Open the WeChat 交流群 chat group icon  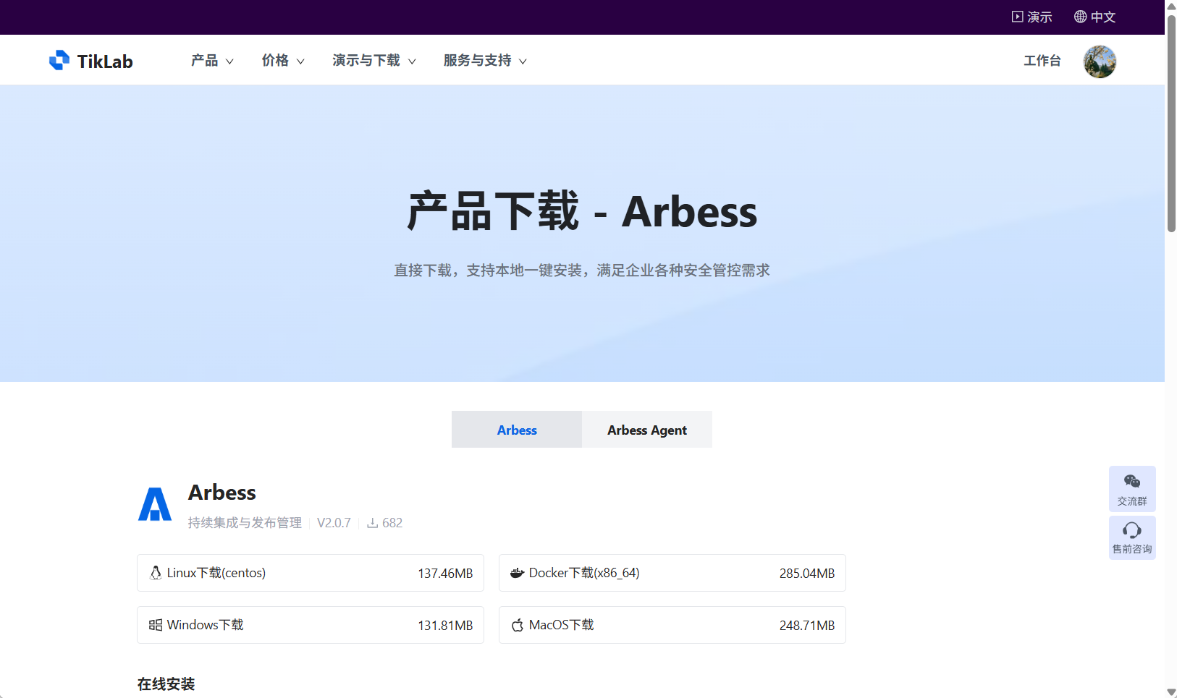(1132, 482)
